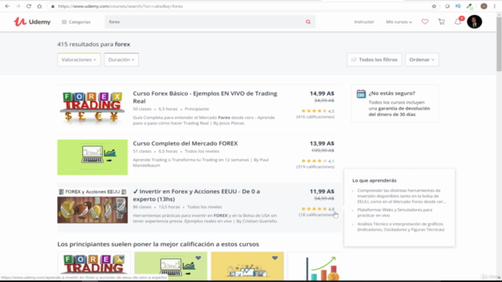Submit search with magnifier icon
The height and width of the screenshot is (282, 502).
[308, 22]
